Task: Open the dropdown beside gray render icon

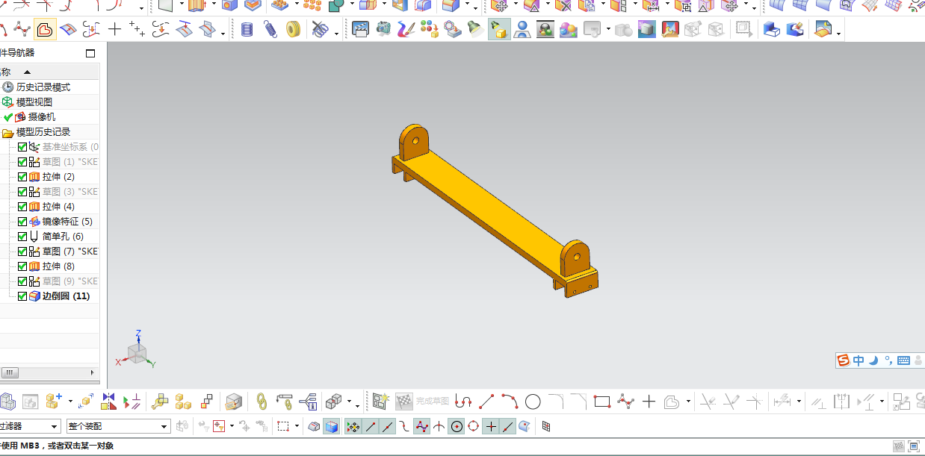Action: tap(608, 31)
